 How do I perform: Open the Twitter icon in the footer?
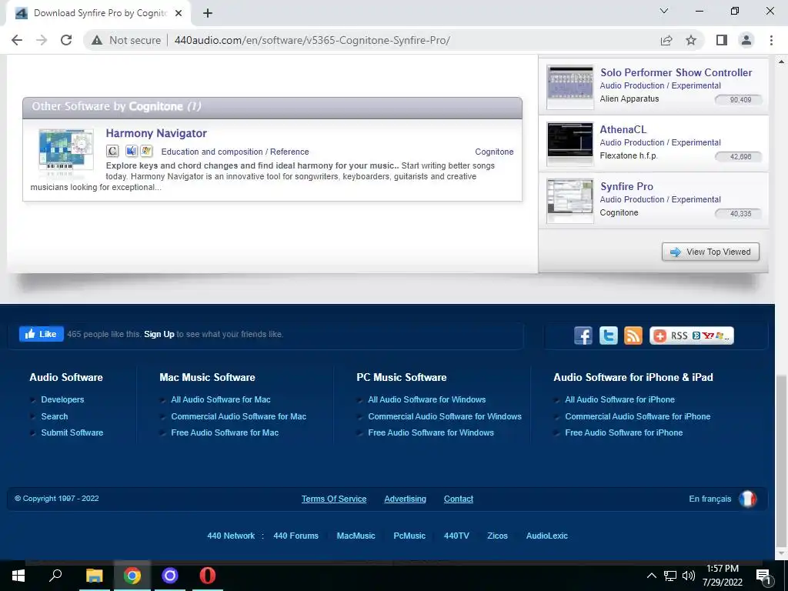click(x=608, y=336)
